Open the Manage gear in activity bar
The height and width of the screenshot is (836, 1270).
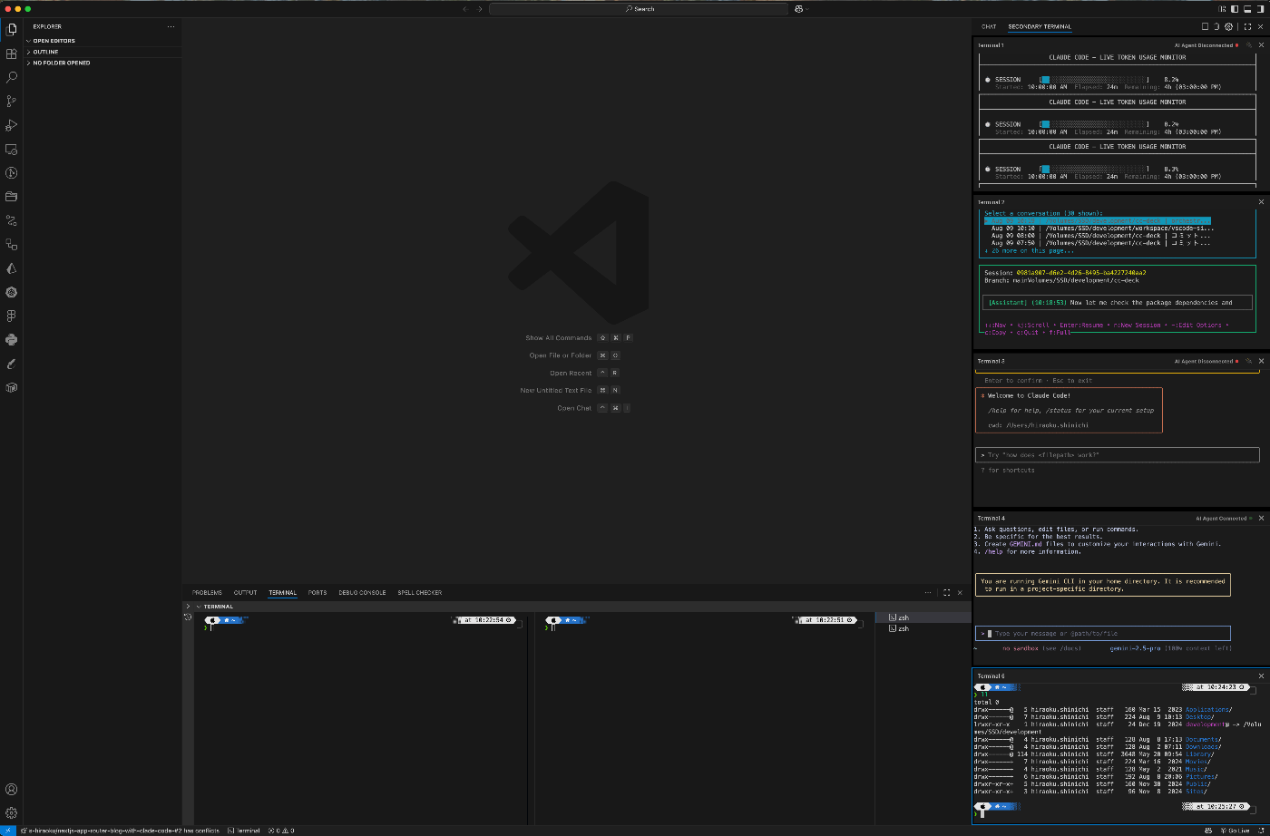(x=12, y=813)
